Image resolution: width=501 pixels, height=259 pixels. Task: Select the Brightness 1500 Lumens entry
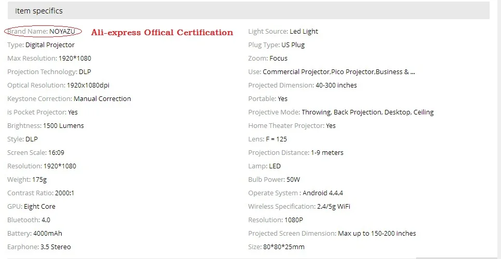[46, 125]
